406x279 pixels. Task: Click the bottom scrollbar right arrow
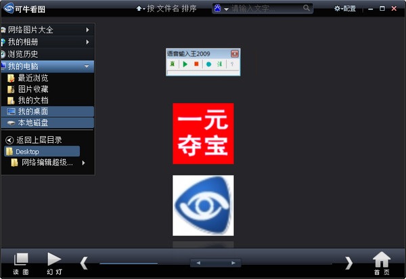233,263
